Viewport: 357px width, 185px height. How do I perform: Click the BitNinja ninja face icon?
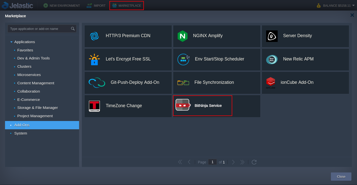pyautogui.click(x=183, y=105)
